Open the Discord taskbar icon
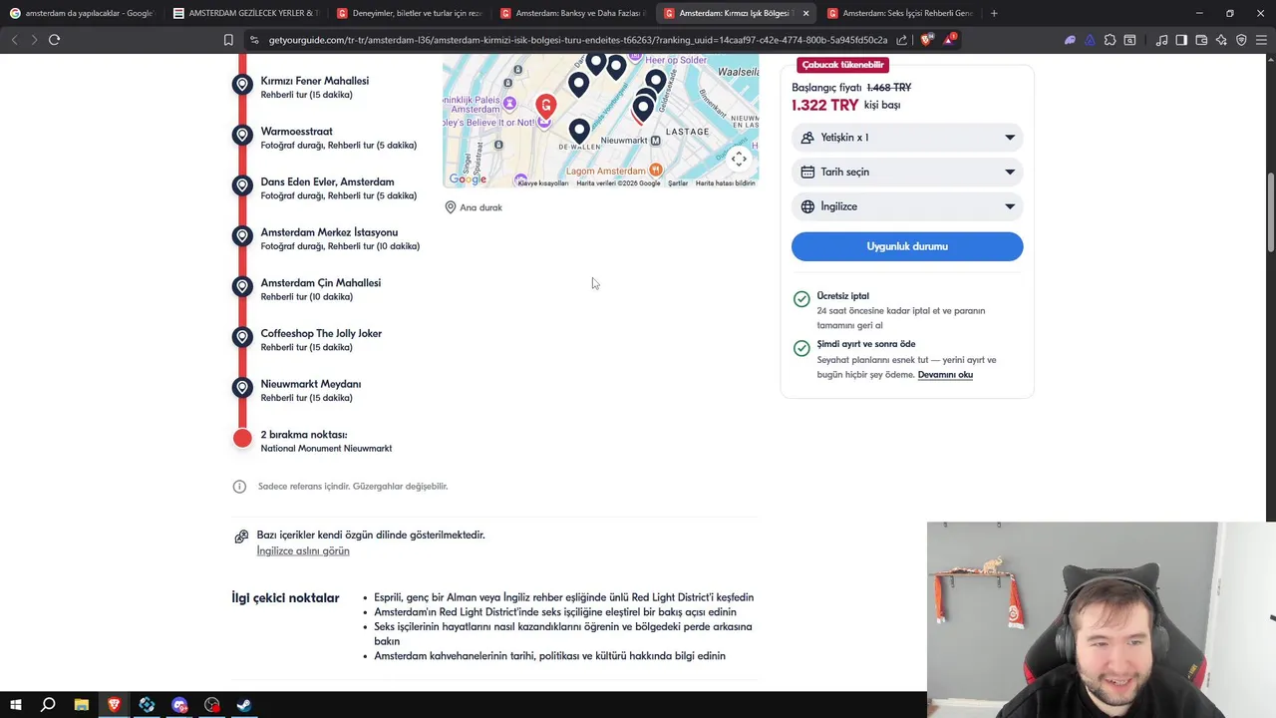 click(x=179, y=705)
